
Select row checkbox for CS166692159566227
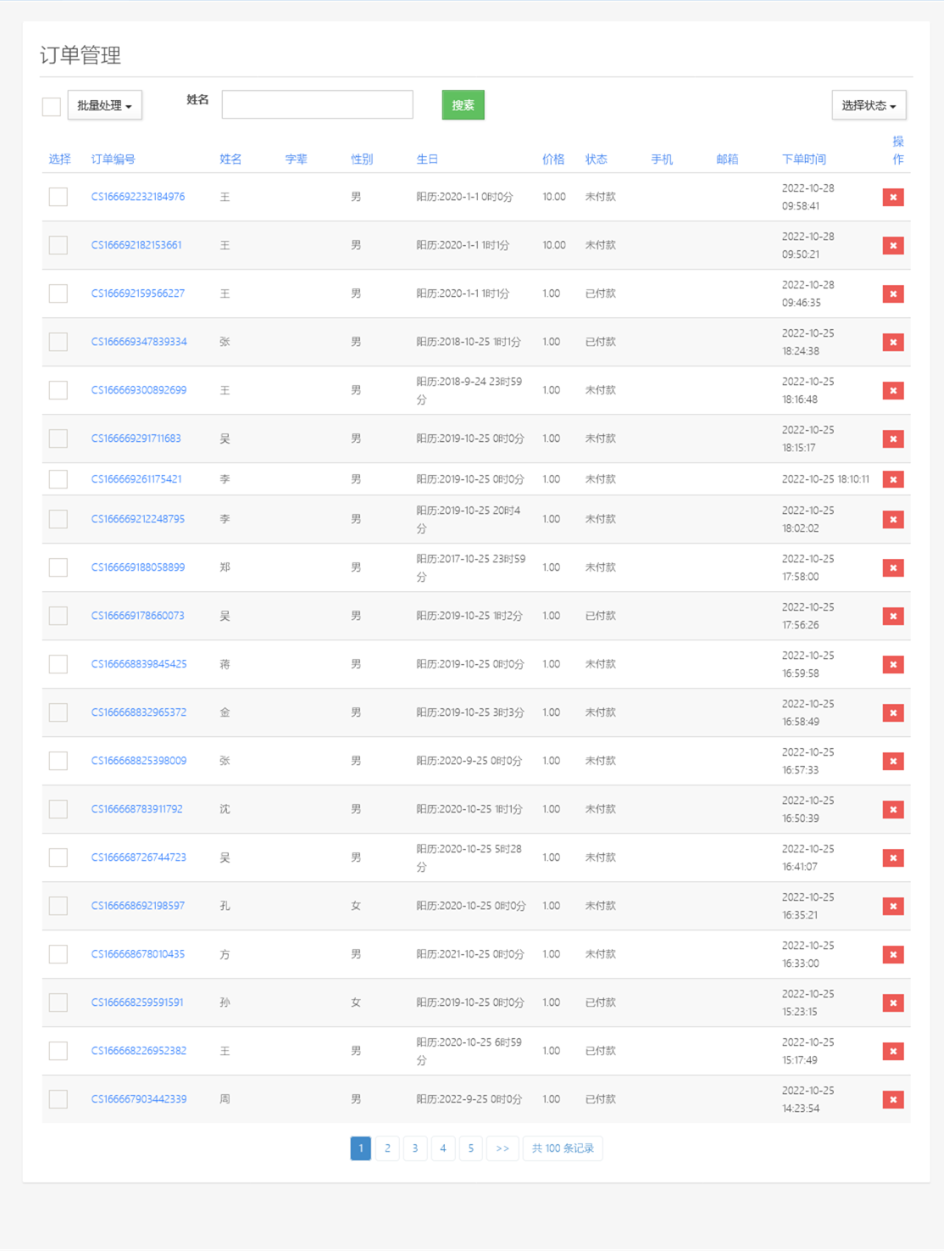pos(58,293)
